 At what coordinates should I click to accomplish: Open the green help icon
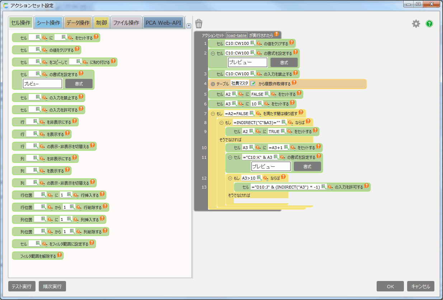pos(429,24)
